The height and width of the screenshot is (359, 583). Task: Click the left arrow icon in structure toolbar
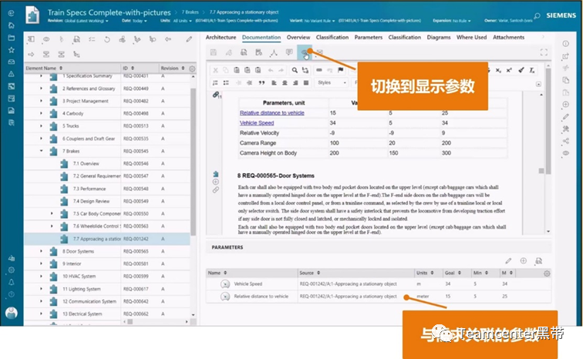[x=168, y=39]
